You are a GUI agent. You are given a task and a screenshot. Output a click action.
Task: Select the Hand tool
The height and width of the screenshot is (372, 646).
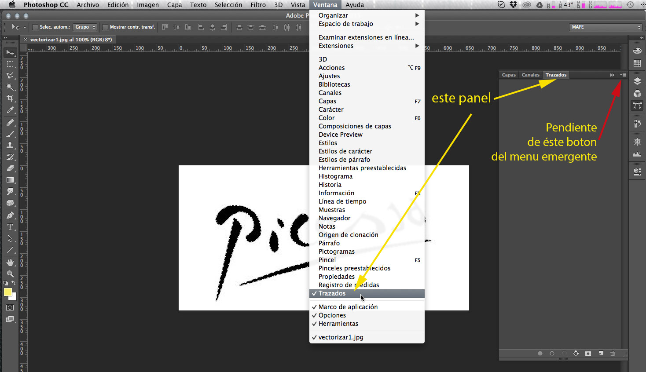[x=10, y=263]
